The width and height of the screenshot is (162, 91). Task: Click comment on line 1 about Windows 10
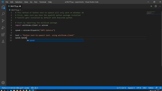pos(49,13)
